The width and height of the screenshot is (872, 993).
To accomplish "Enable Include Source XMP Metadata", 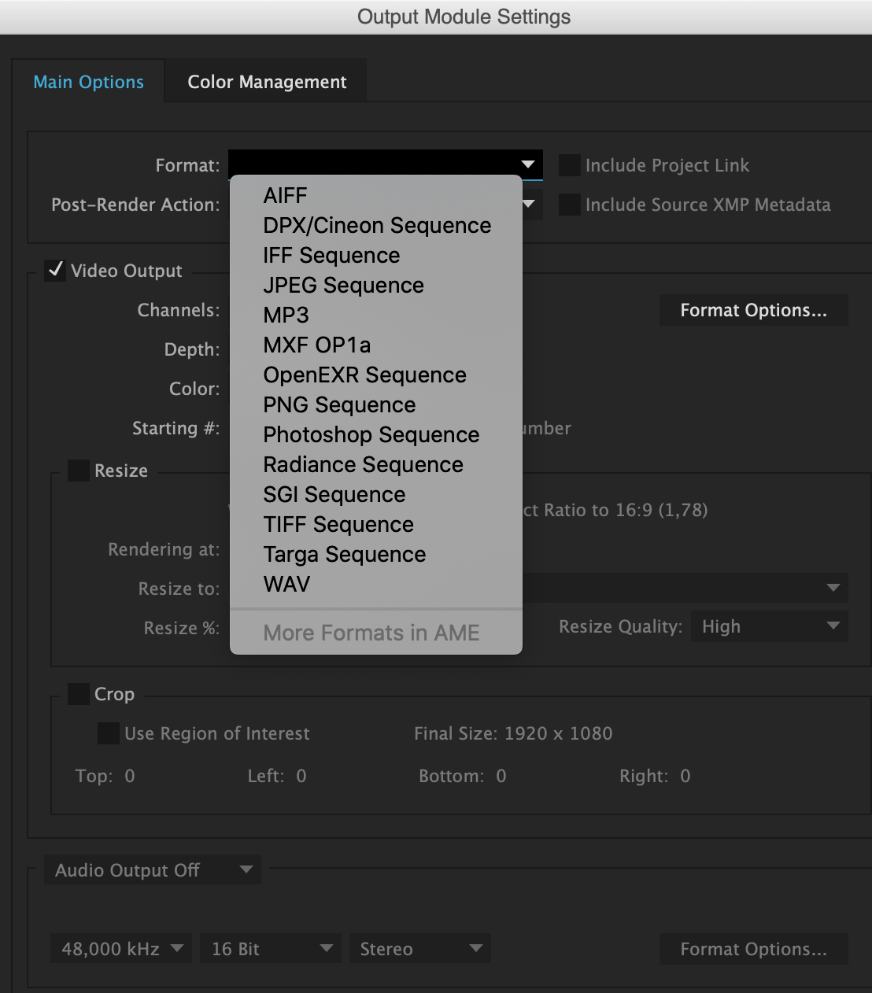I will tap(568, 204).
